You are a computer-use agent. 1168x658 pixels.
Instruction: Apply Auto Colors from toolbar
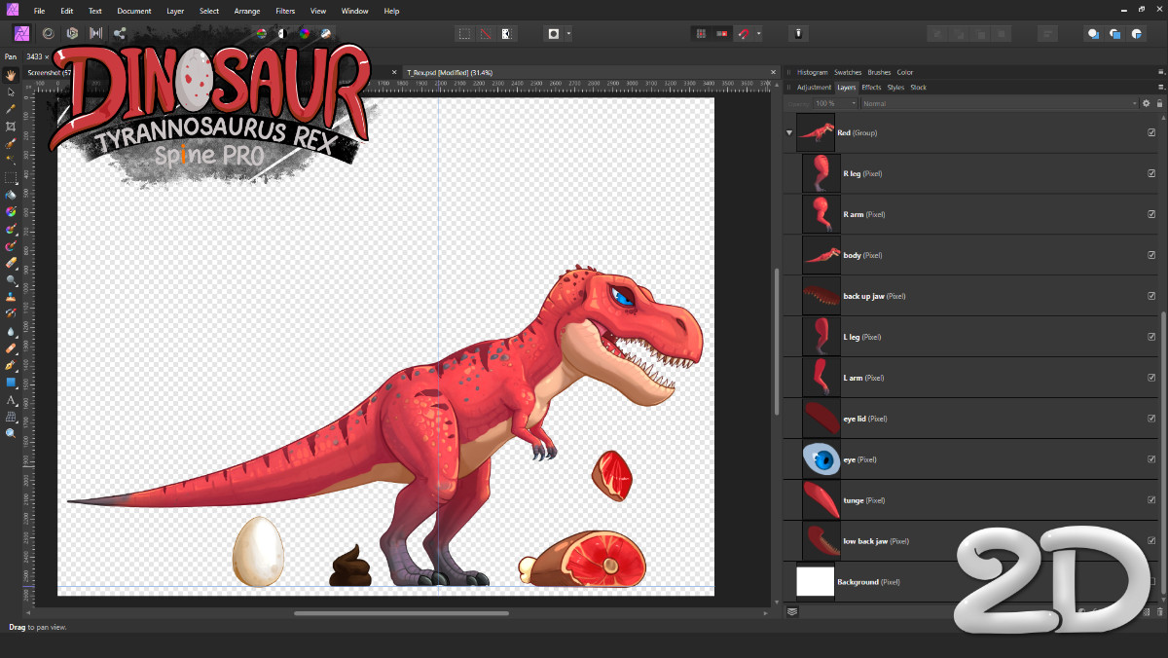pyautogui.click(x=305, y=33)
